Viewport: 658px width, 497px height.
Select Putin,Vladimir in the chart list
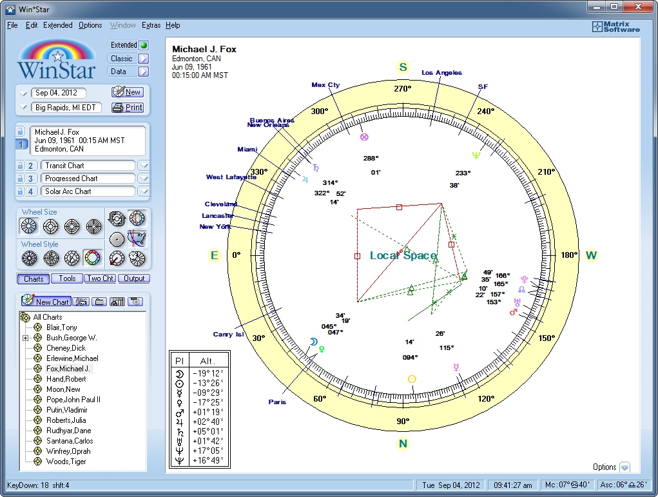67,410
